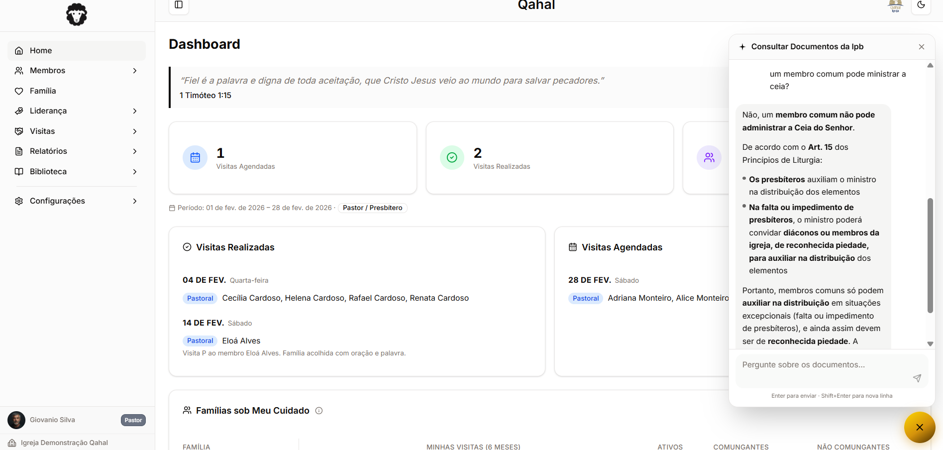
Task: Click the plus icon in chat panel header
Action: pos(742,46)
